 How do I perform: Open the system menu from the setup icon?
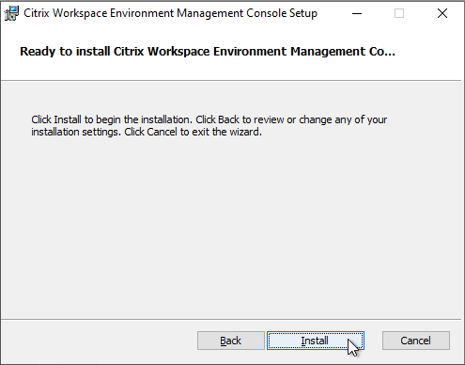tap(11, 13)
